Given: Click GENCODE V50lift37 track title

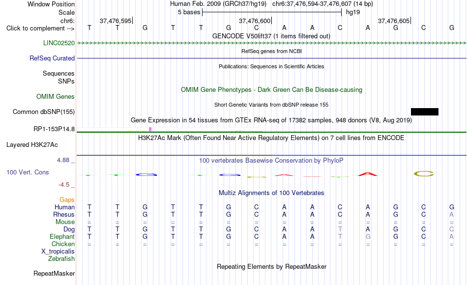Looking at the screenshot, I should [271, 36].
